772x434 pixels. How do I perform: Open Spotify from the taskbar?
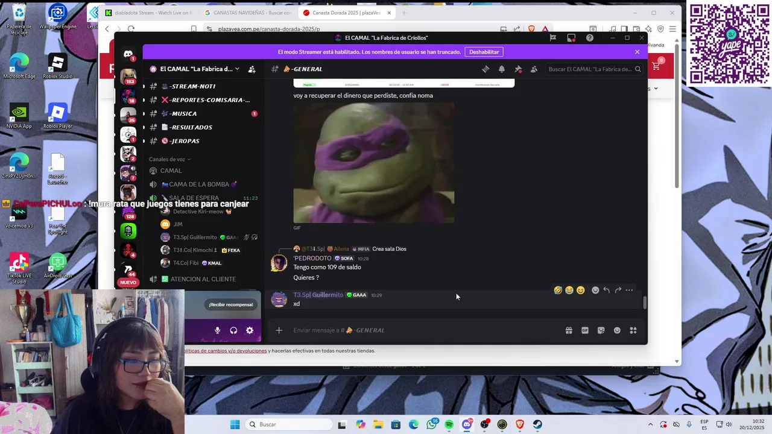tap(449, 424)
